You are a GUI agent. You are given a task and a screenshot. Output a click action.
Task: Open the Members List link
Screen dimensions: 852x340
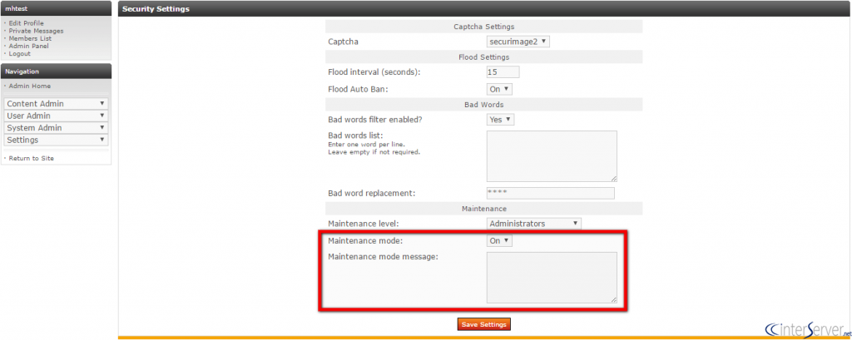tap(30, 38)
